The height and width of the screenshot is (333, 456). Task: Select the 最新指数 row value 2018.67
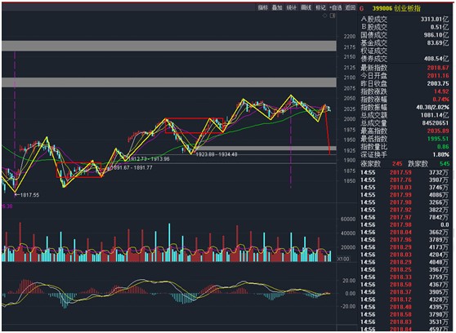(438, 68)
